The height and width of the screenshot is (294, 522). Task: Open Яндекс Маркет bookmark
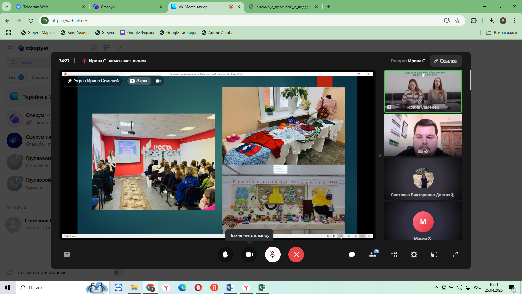coord(38,33)
